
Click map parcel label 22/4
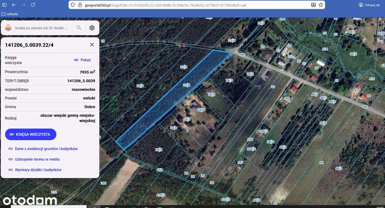point(186,85)
